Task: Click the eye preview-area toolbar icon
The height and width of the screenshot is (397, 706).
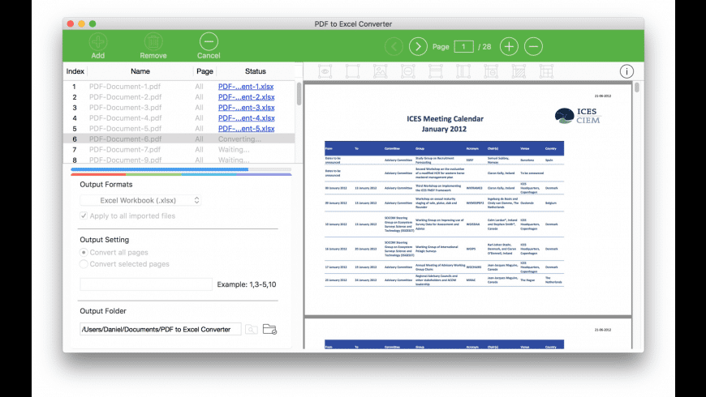Action: pyautogui.click(x=325, y=71)
